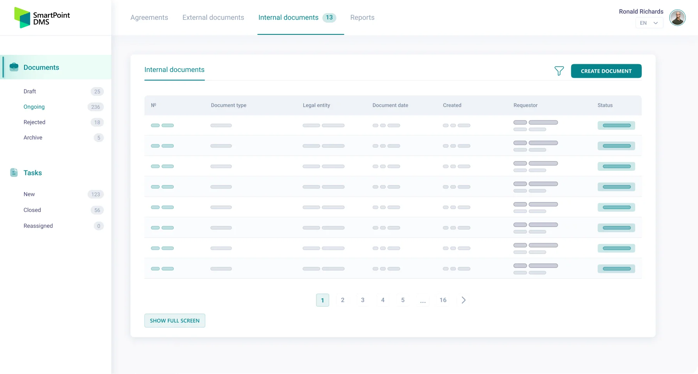Go to next page using the arrow chevron
This screenshot has width=698, height=374.
tap(463, 300)
